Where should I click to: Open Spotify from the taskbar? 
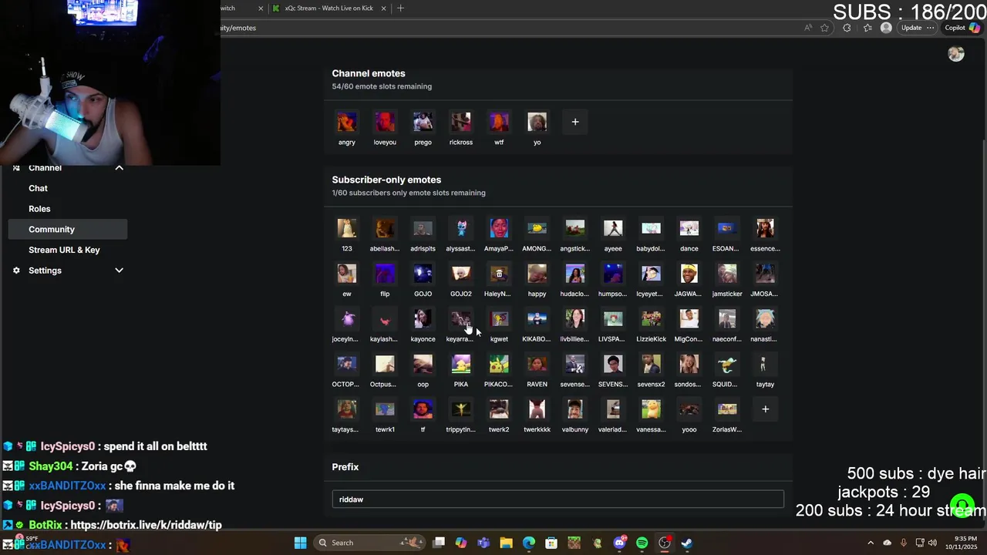coord(642,543)
